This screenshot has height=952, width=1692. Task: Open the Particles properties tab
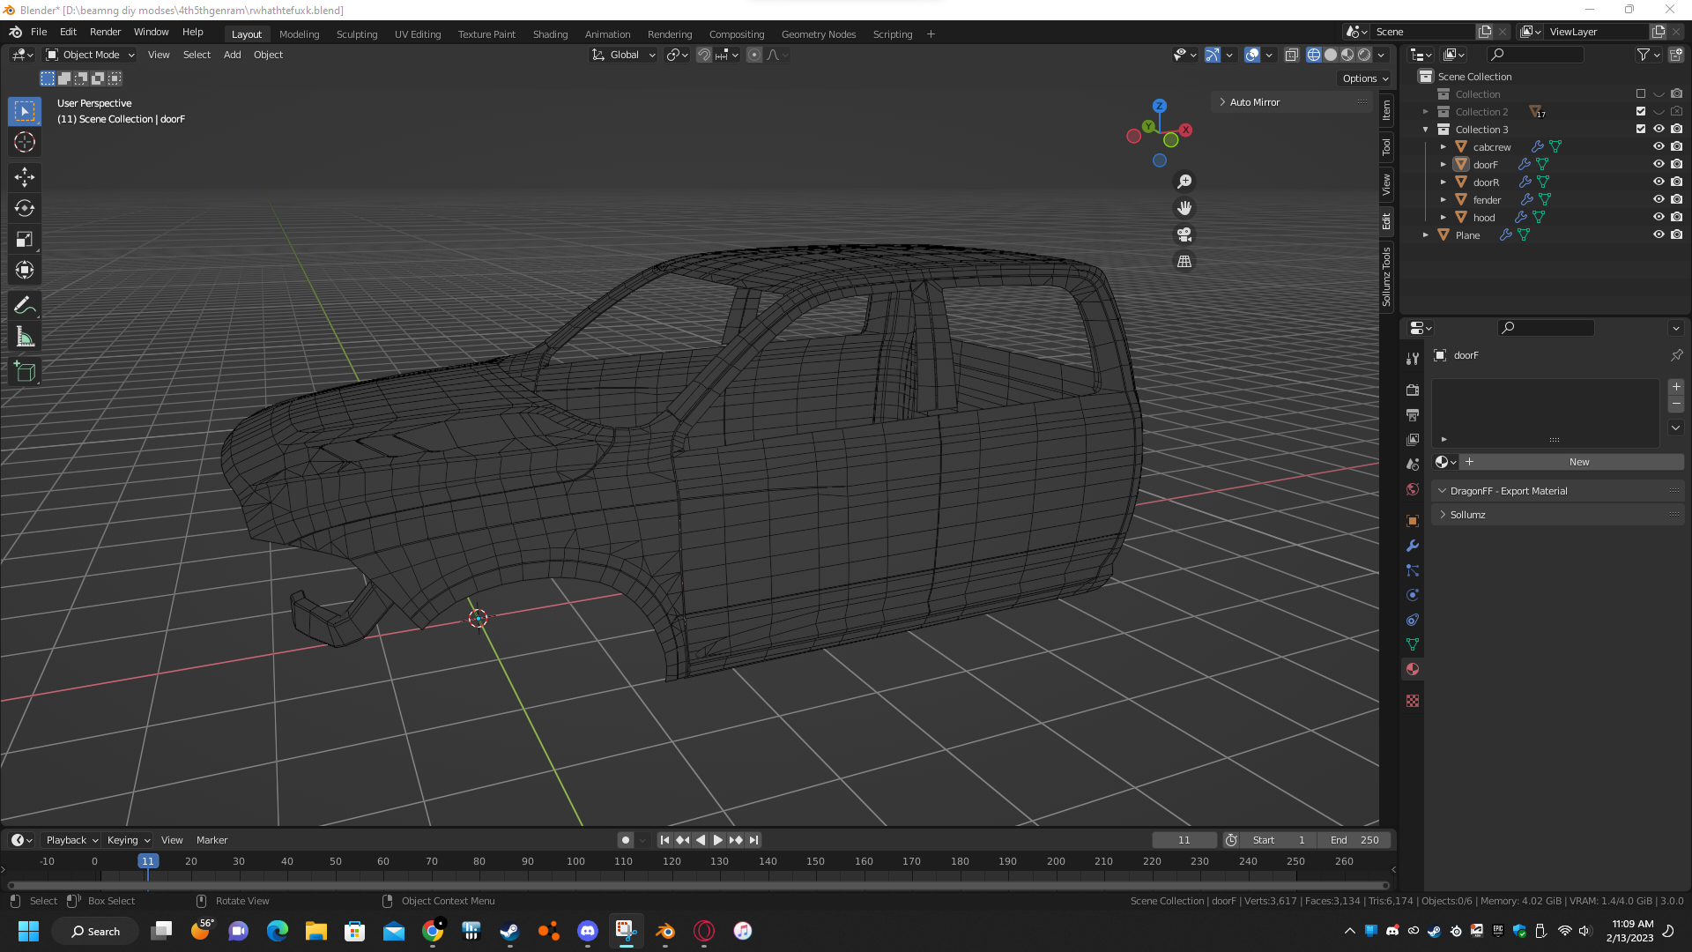[1413, 570]
